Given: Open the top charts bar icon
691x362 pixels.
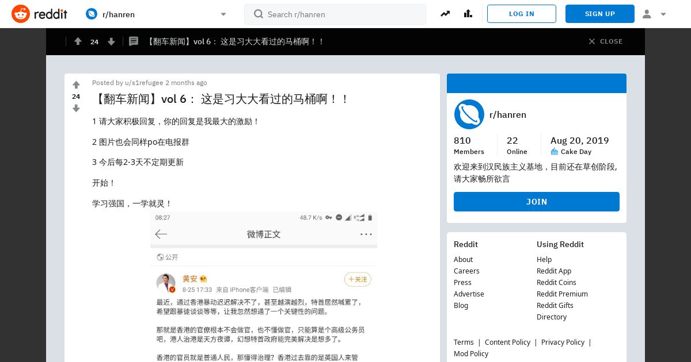Looking at the screenshot, I should [x=468, y=14].
